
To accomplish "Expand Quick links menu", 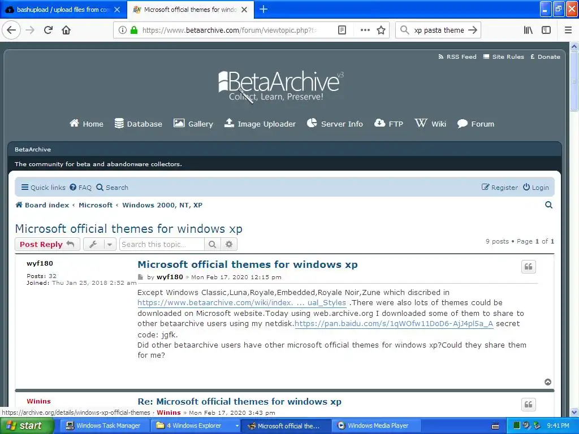I will click(x=43, y=188).
